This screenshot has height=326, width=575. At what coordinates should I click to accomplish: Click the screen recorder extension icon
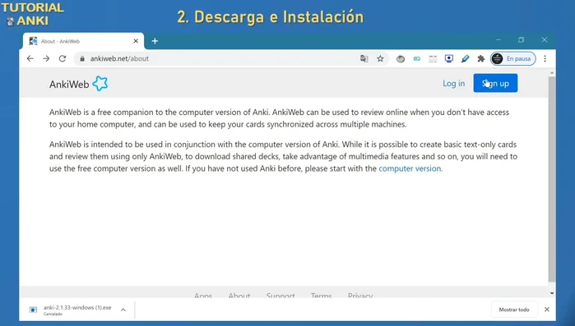(x=449, y=58)
